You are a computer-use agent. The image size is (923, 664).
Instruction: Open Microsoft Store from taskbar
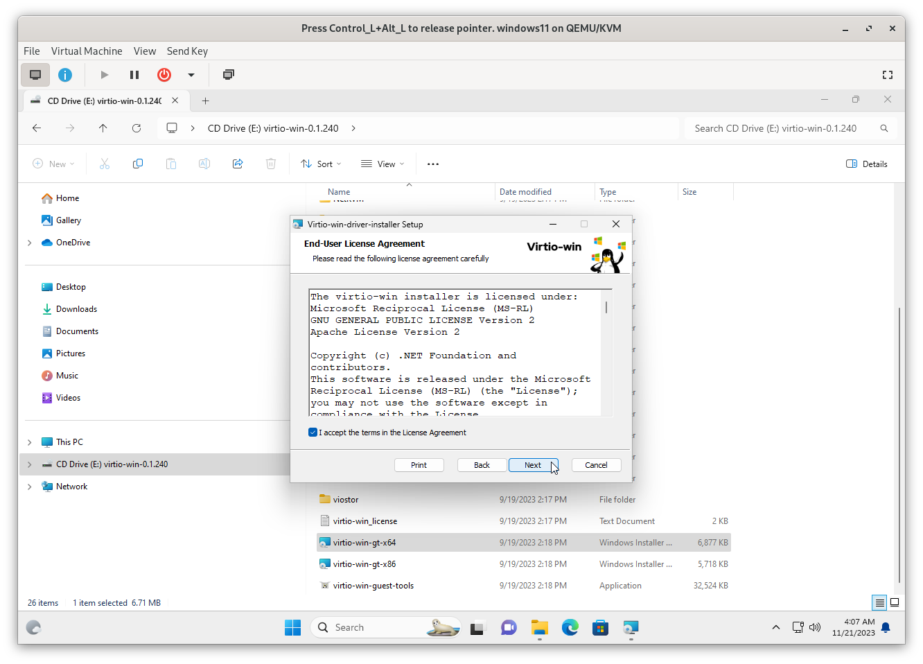(x=601, y=628)
